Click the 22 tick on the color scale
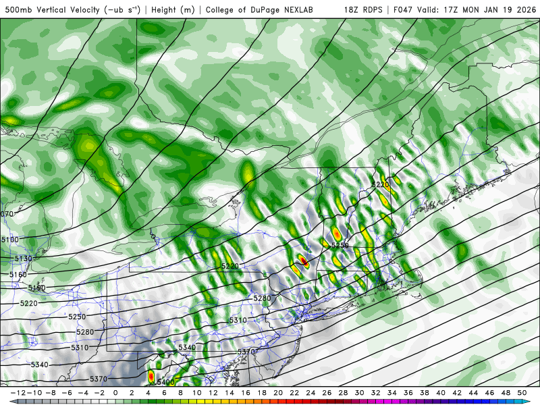540x405 pixels. [294, 393]
